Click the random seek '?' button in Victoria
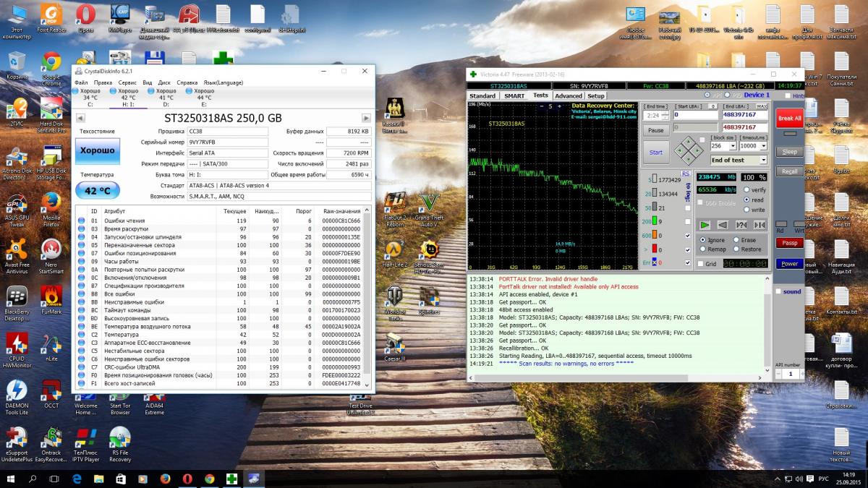The width and height of the screenshot is (868, 488). click(x=740, y=225)
